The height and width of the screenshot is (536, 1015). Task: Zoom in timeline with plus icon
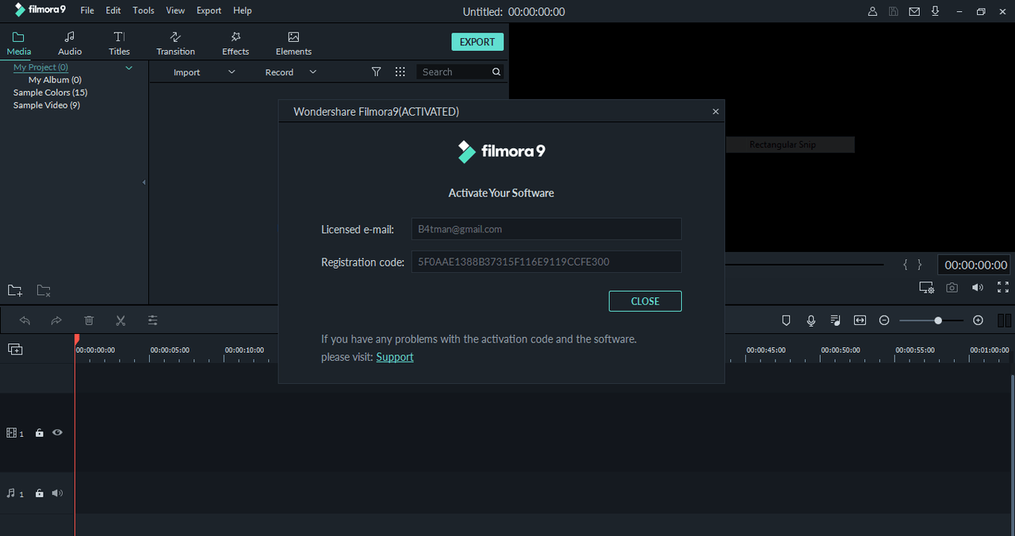978,320
